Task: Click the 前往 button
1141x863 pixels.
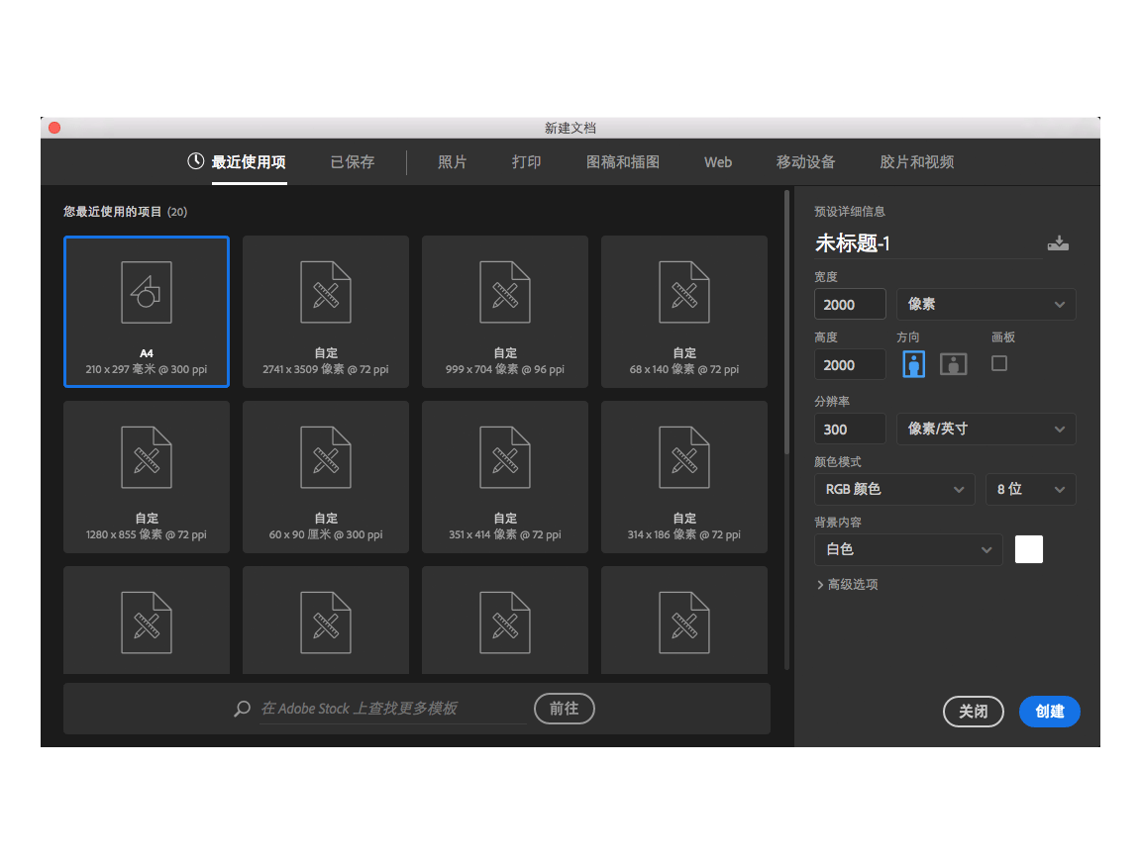Action: 564,709
